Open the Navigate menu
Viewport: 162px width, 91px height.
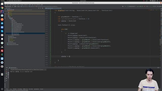click(x=14, y=5)
